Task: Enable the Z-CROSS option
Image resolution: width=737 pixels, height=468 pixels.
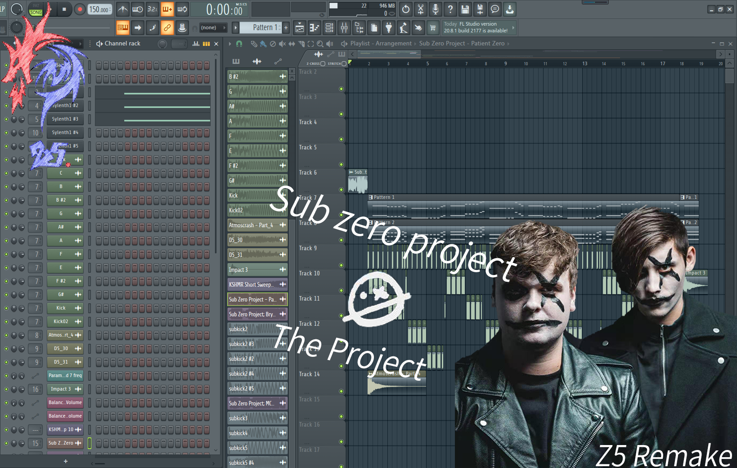Action: tap(324, 63)
